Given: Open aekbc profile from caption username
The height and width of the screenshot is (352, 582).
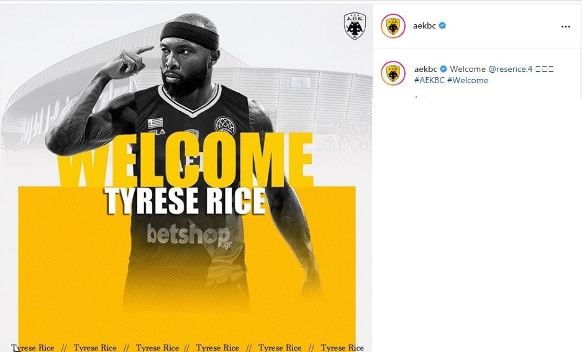Looking at the screenshot, I should point(425,69).
